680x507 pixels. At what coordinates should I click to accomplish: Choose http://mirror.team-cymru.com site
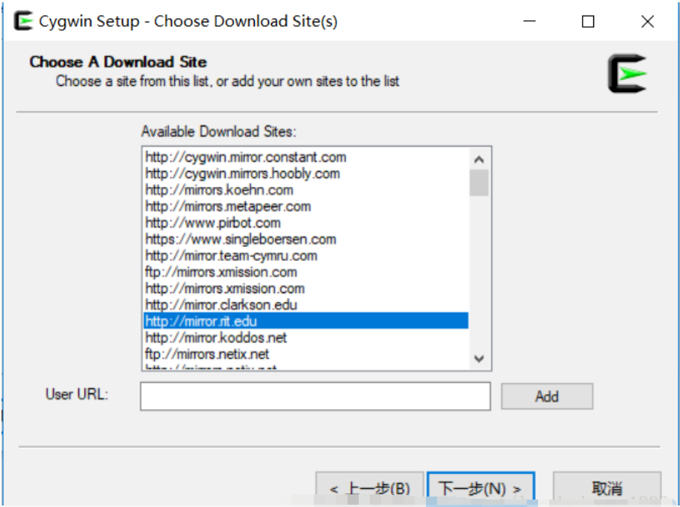(231, 256)
